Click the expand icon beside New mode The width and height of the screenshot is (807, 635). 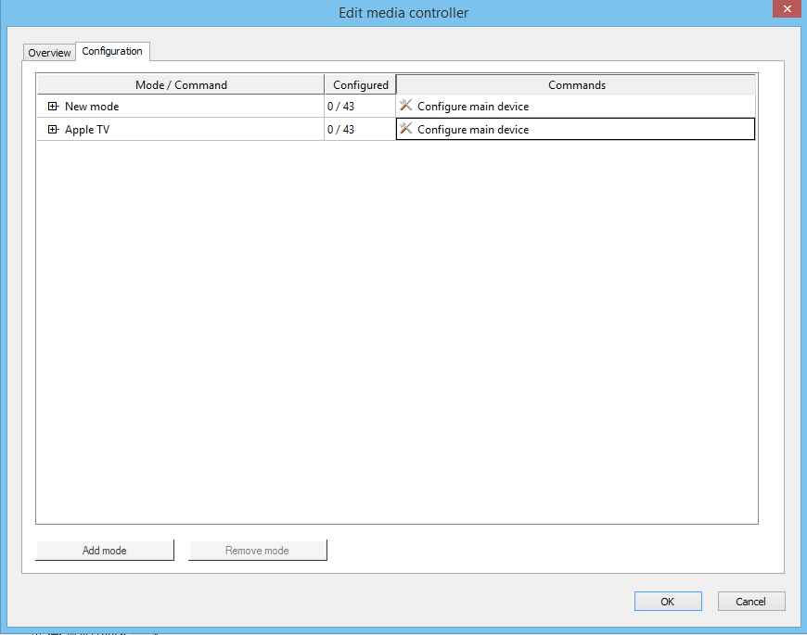coord(53,106)
